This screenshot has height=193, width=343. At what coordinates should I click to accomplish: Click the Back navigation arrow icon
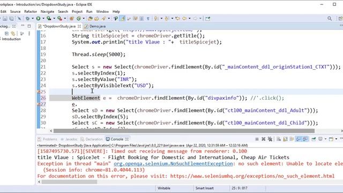[184, 19]
